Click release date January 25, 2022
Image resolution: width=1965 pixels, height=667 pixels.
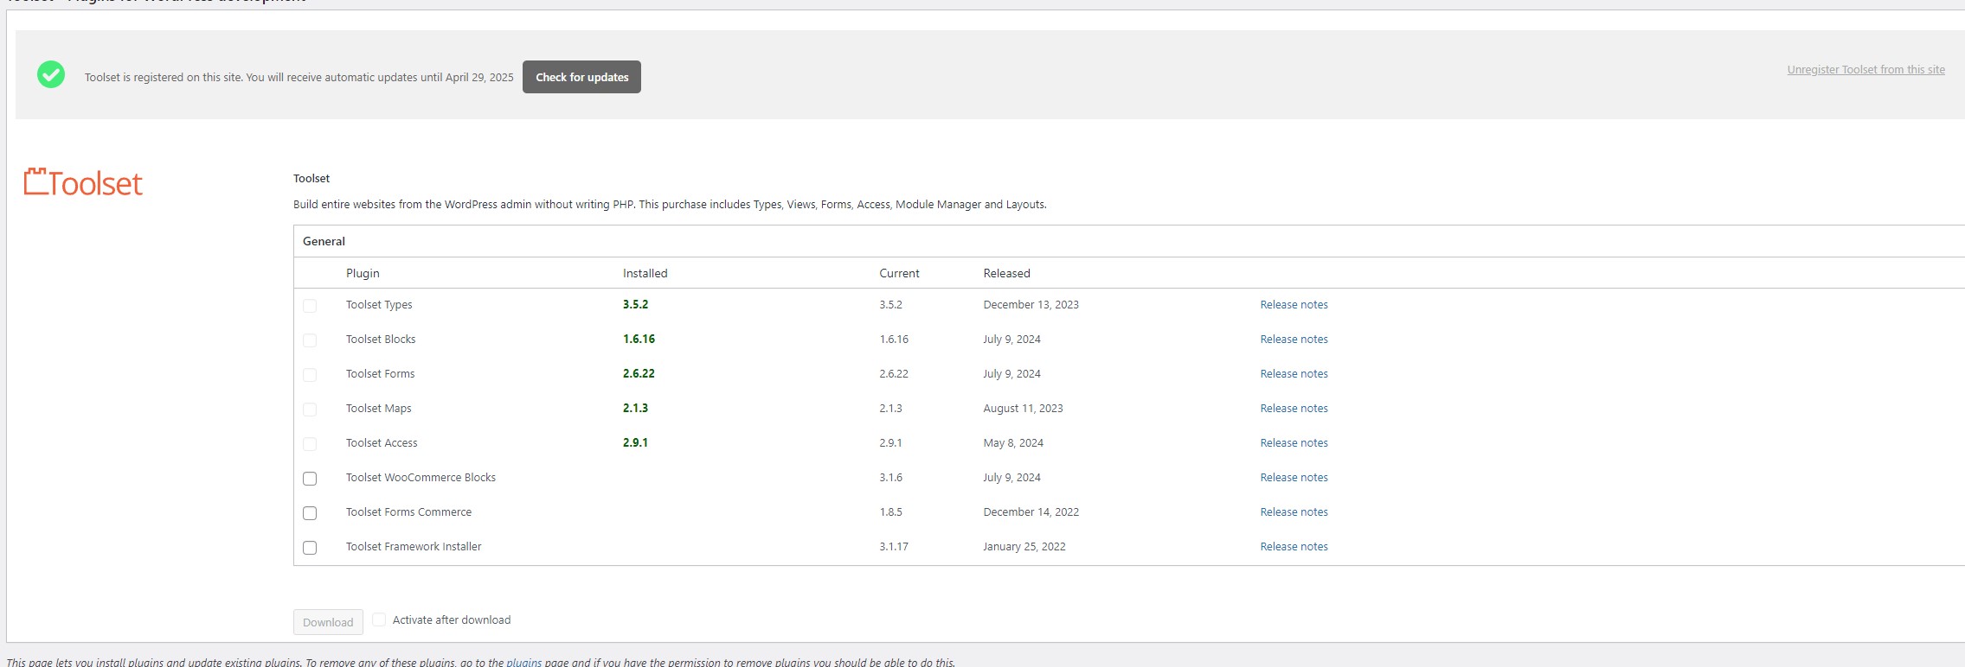pyautogui.click(x=1024, y=547)
